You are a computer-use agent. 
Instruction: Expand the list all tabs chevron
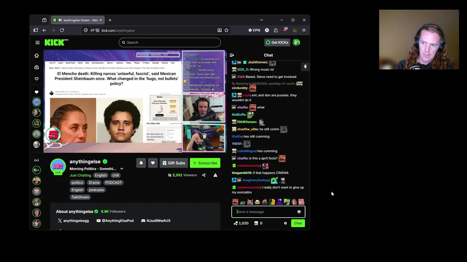(x=261, y=20)
